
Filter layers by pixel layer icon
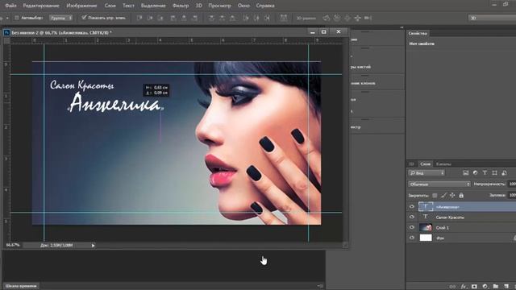point(465,173)
